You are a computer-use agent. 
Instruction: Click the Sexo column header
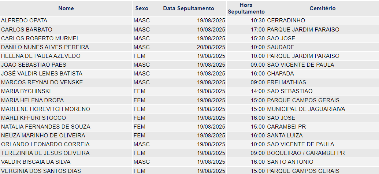click(142, 8)
